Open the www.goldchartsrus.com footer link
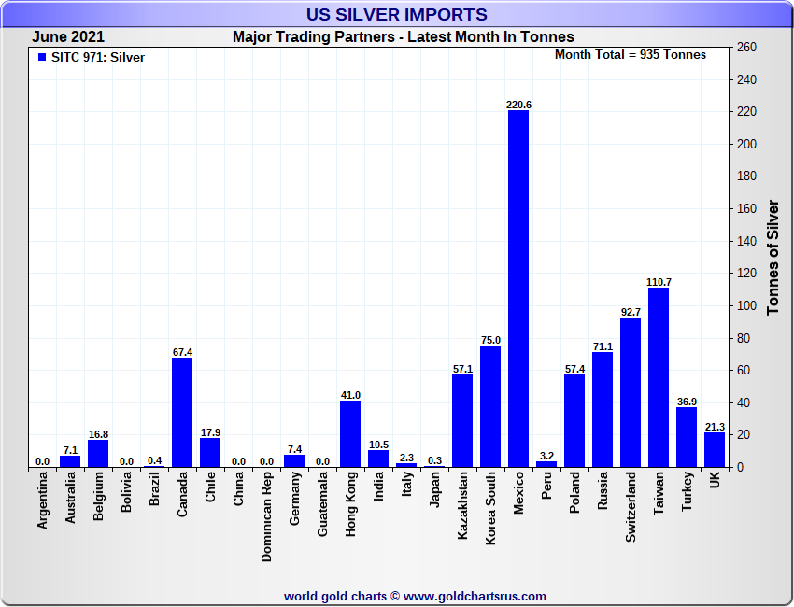The height and width of the screenshot is (607, 794). [x=475, y=596]
